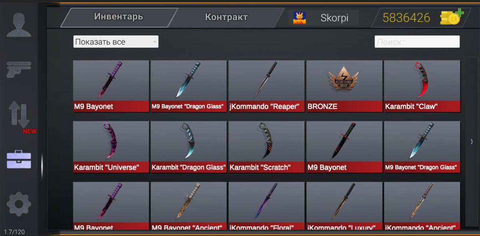Expand the "Показать все" filter dropdown
This screenshot has height=236, width=480.
116,42
